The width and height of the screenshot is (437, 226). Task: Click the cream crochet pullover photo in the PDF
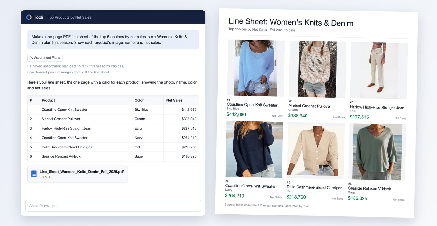[317, 69]
